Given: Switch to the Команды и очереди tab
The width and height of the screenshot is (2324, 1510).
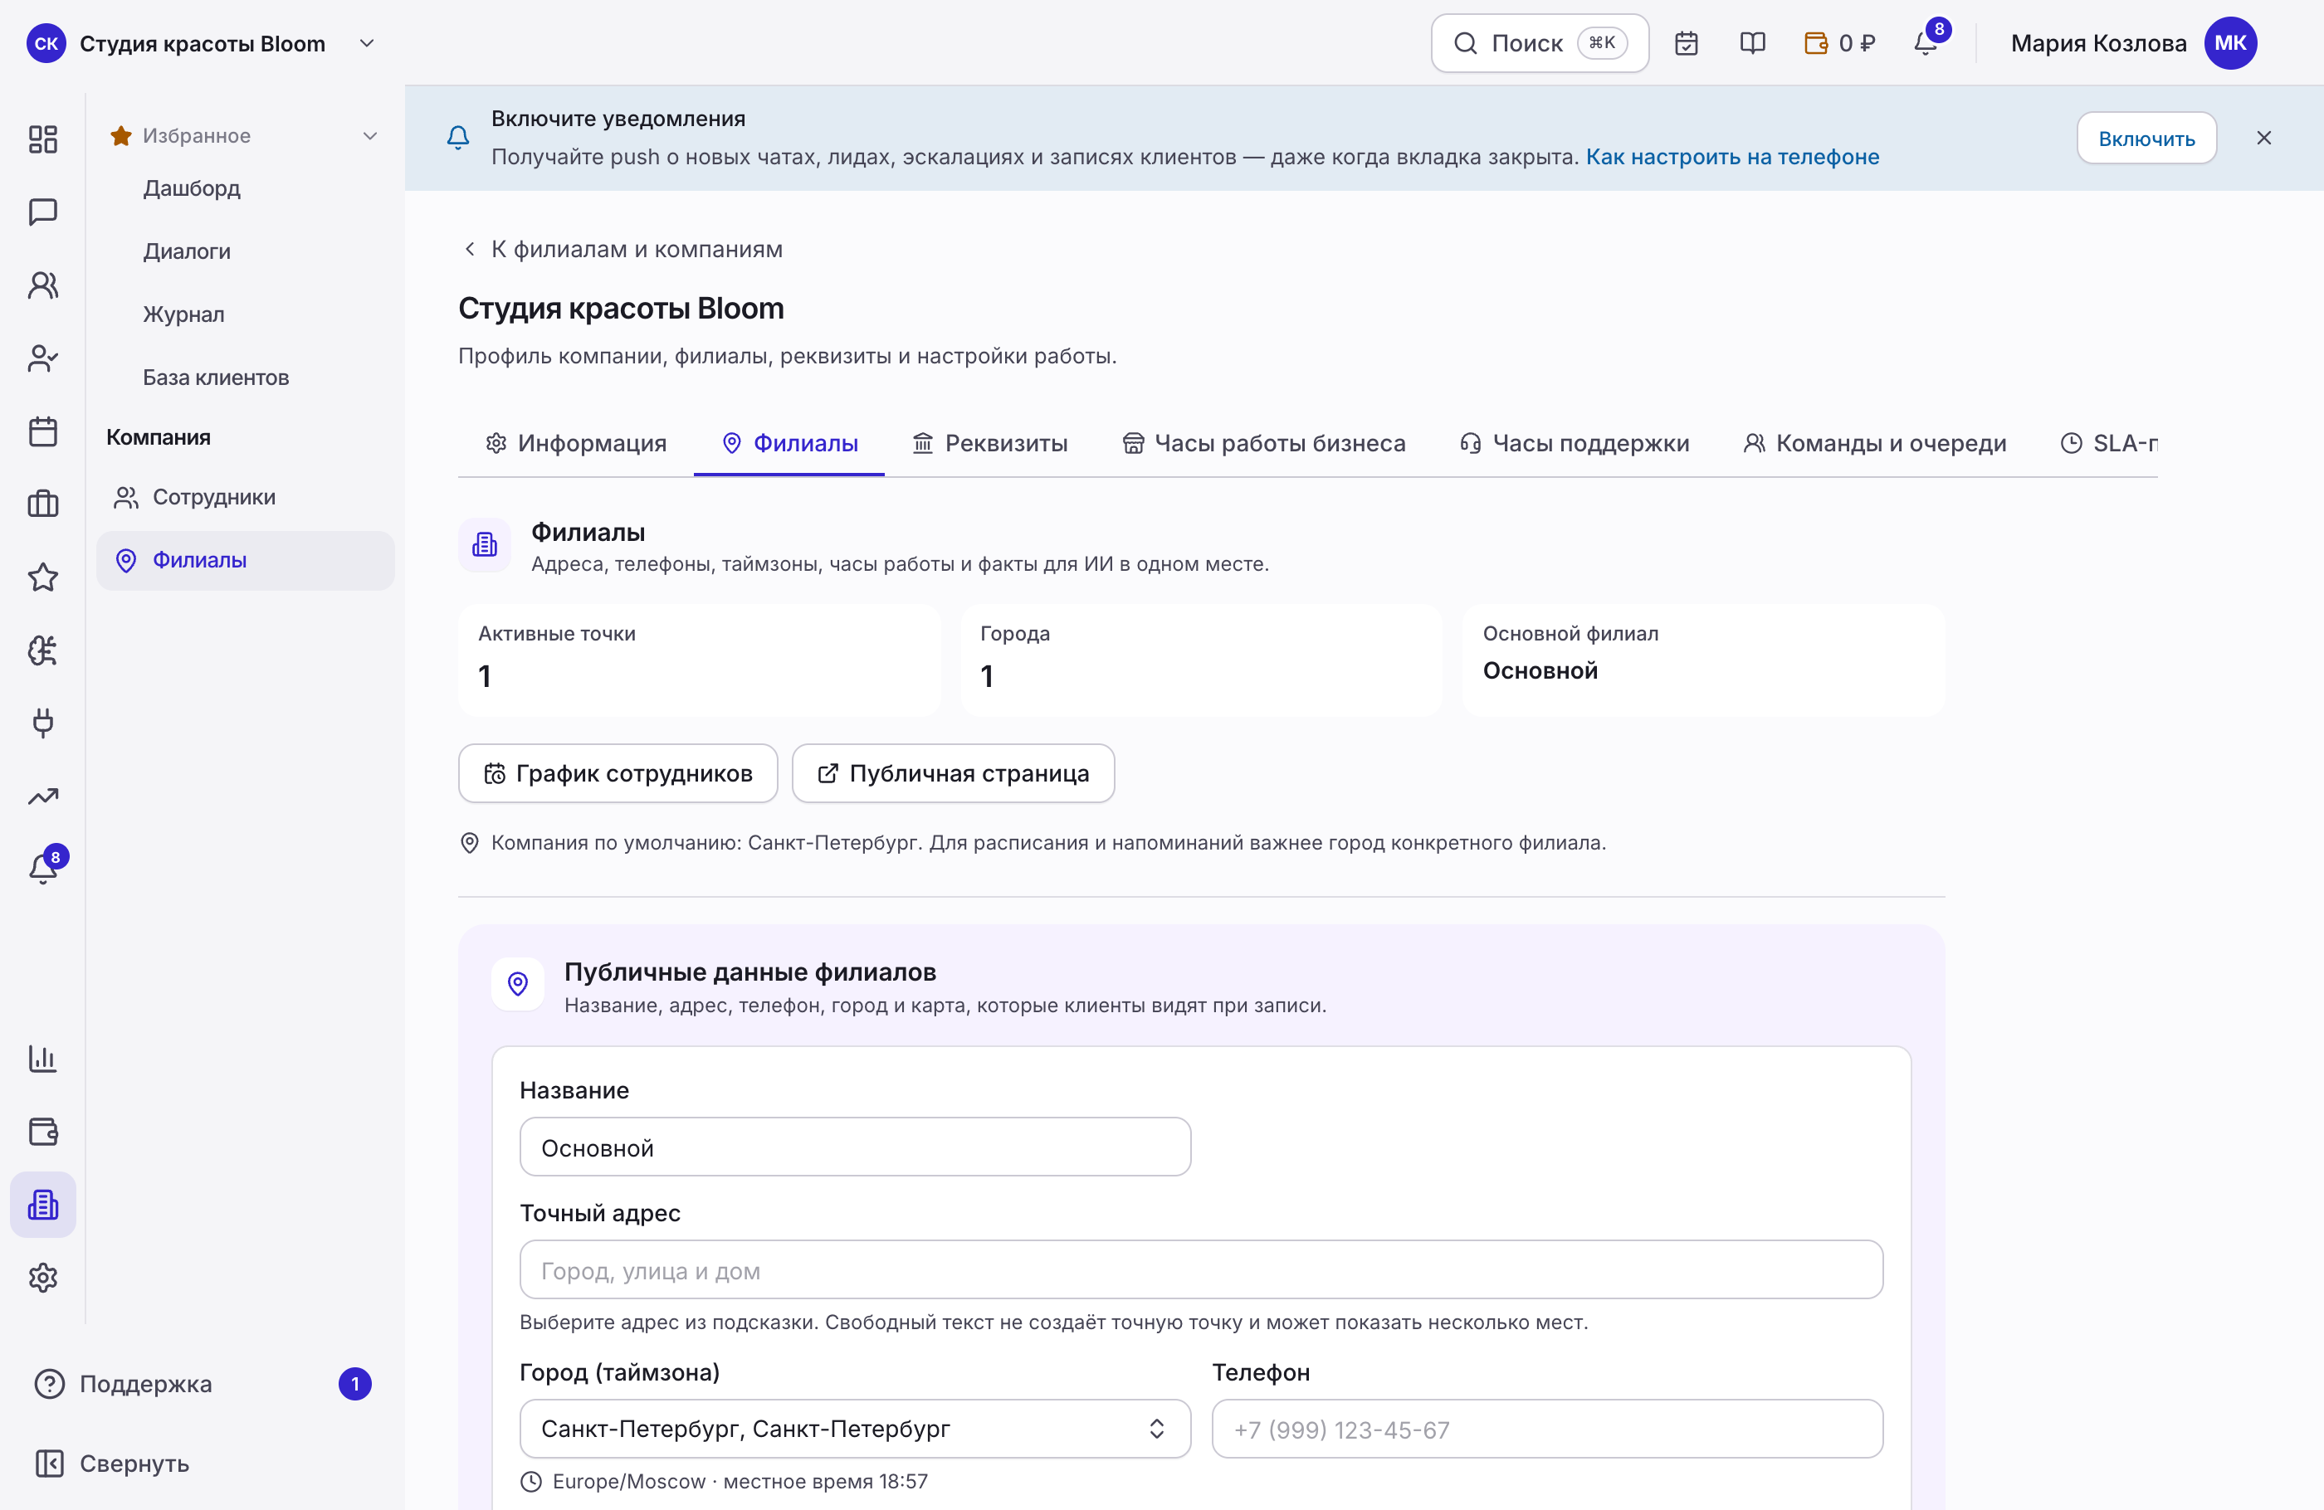Looking at the screenshot, I should 1875,443.
